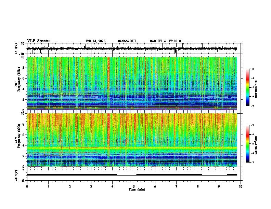The height and width of the screenshot is (209, 271).
Task: Click the "-3" label on ch.1 colorbar
Action: coord(252,69)
